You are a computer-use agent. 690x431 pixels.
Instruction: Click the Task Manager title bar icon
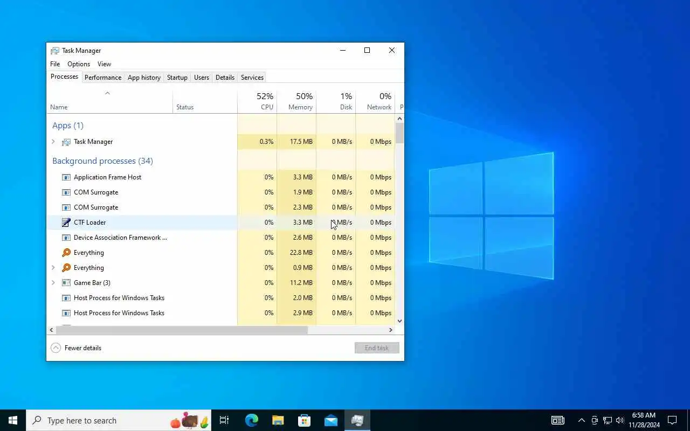click(55, 51)
